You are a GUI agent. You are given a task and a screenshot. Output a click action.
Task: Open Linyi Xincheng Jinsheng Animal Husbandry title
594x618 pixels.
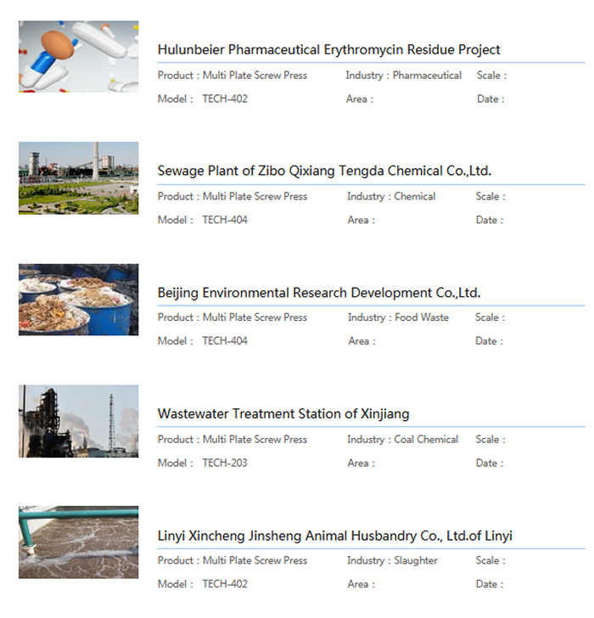(334, 537)
